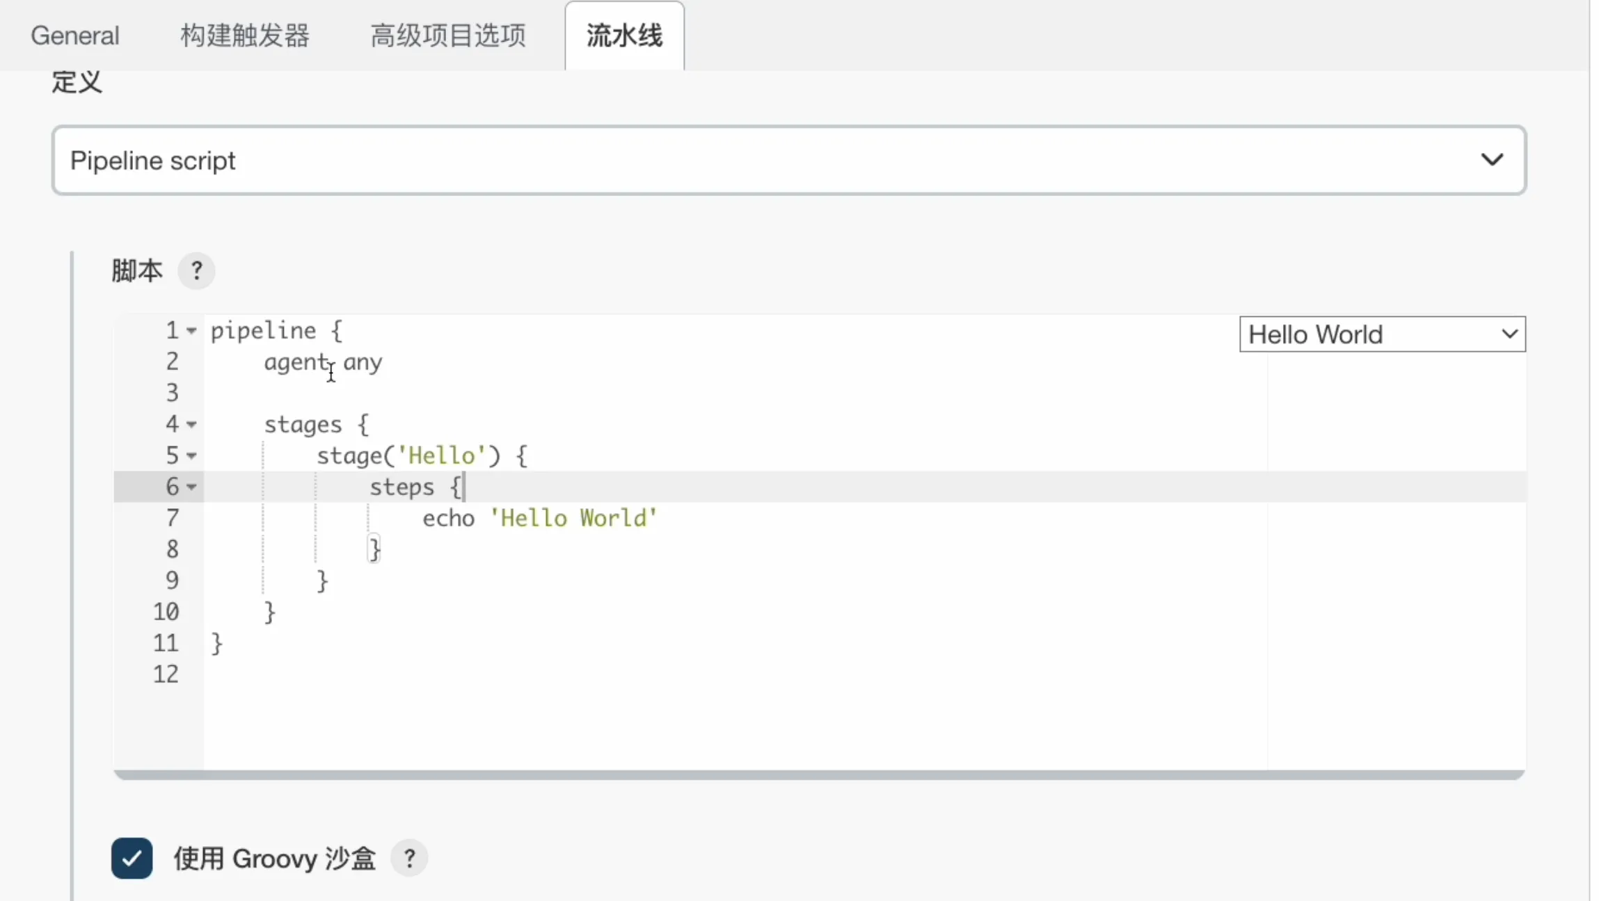Select the 流水线 tab

coord(624,35)
